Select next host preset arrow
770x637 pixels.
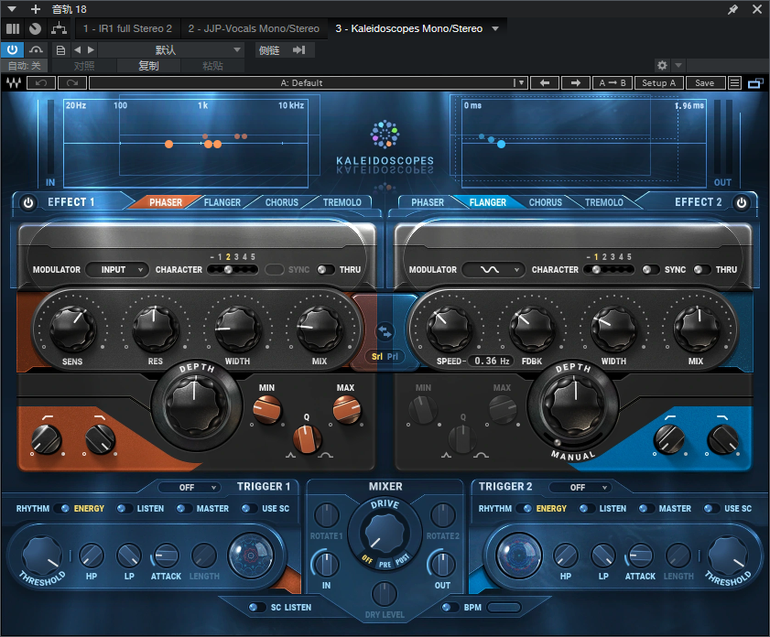point(91,50)
